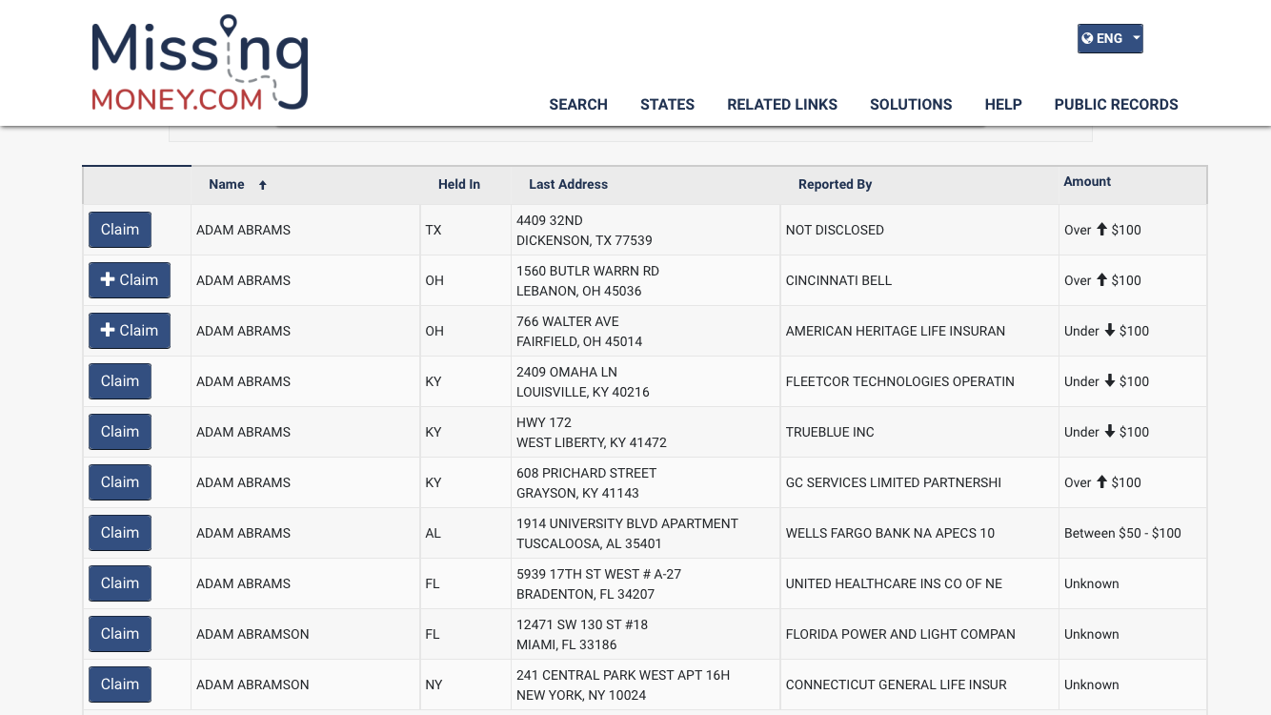Open the HELP menu
Viewport: 1271px width, 715px height.
pos(1003,105)
